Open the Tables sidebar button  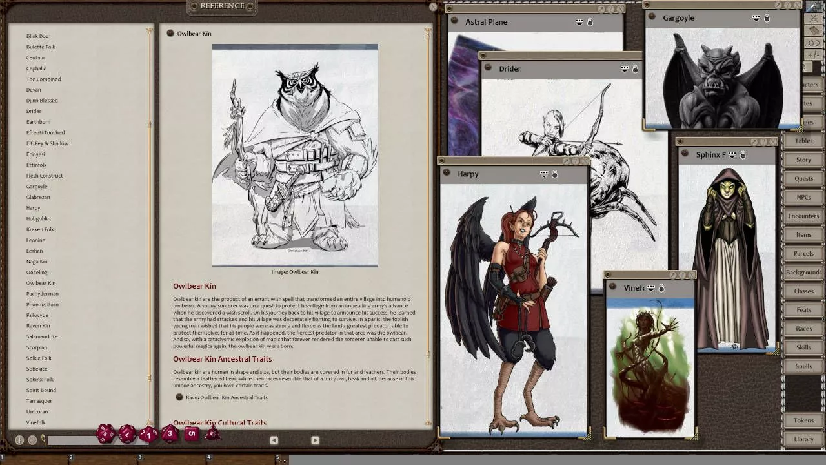tap(803, 141)
